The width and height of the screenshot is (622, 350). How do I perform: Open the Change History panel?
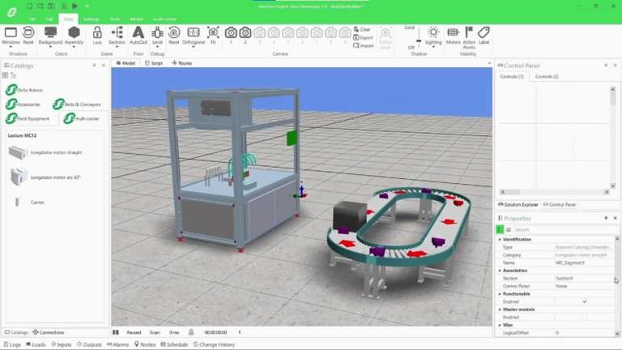[214, 344]
